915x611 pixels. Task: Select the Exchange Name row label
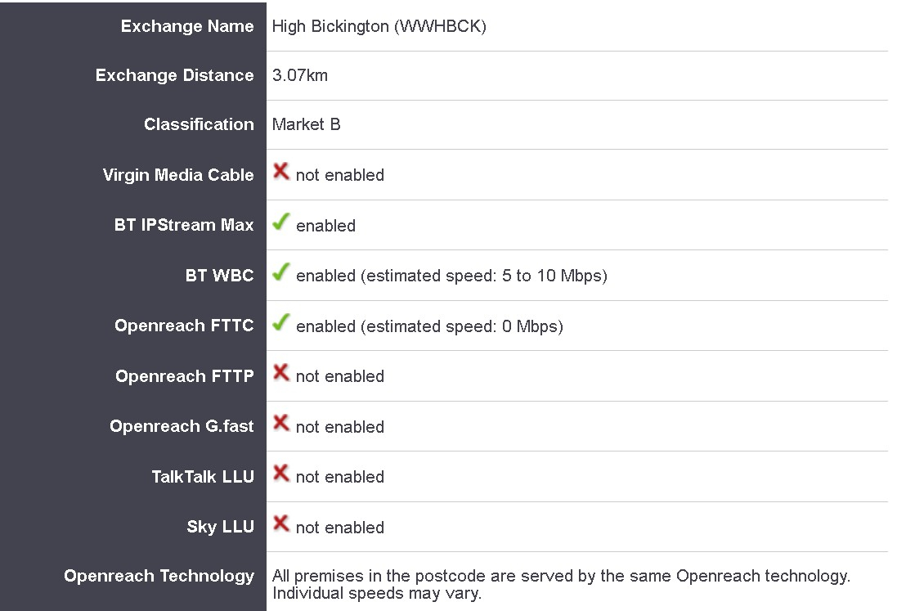pos(187,26)
